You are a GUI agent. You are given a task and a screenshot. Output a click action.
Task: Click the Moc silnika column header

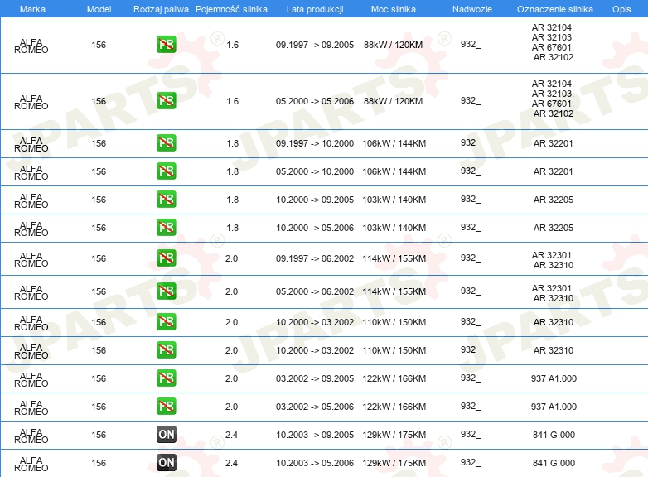tap(394, 8)
